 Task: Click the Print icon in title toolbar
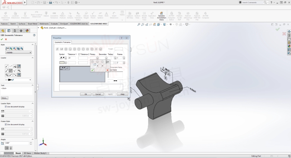pyautogui.click(x=50, y=2)
